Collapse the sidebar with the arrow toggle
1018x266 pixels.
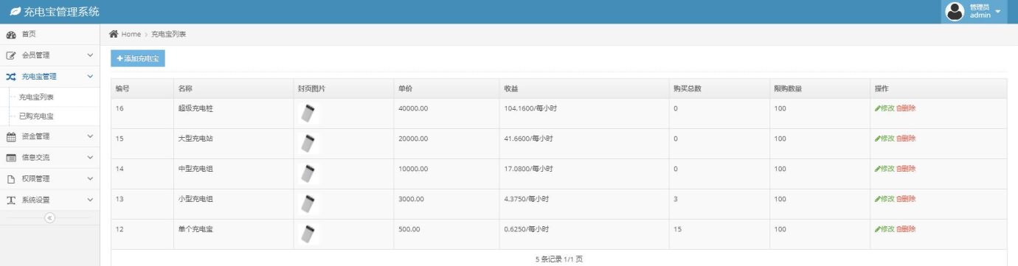(49, 217)
